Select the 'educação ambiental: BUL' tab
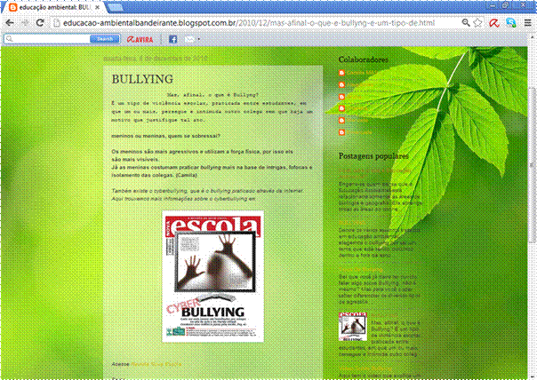 (x=55, y=7)
